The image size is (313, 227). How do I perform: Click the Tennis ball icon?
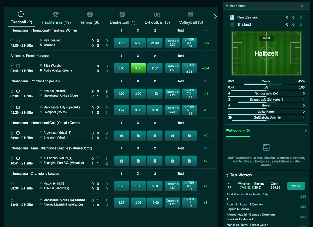(90, 14)
